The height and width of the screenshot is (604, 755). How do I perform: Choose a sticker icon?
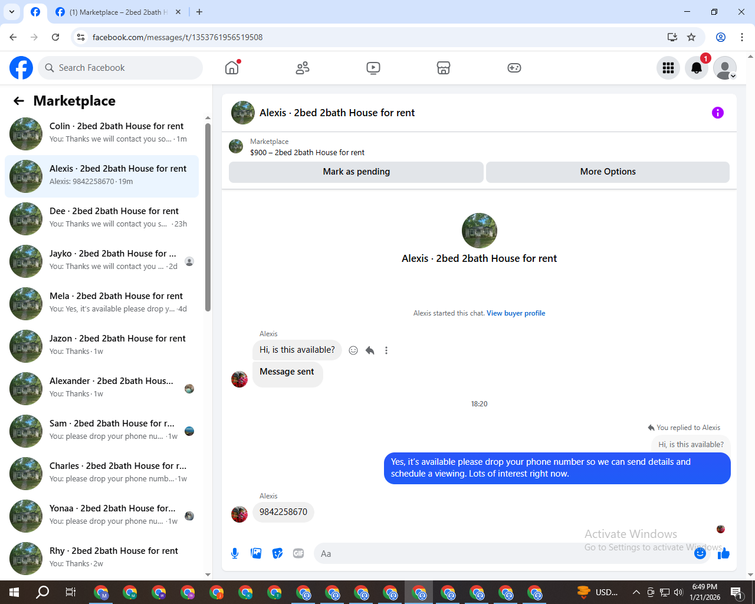[277, 553]
